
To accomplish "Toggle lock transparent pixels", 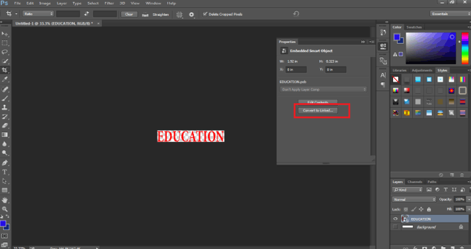I will click(406, 209).
